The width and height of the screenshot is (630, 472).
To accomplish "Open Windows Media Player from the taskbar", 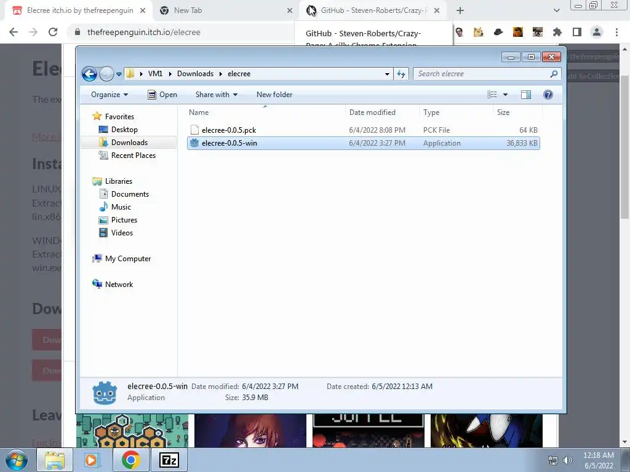I will click(x=91, y=460).
